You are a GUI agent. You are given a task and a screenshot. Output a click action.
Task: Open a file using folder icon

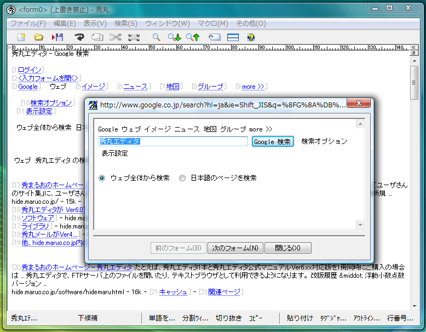[x=39, y=37]
